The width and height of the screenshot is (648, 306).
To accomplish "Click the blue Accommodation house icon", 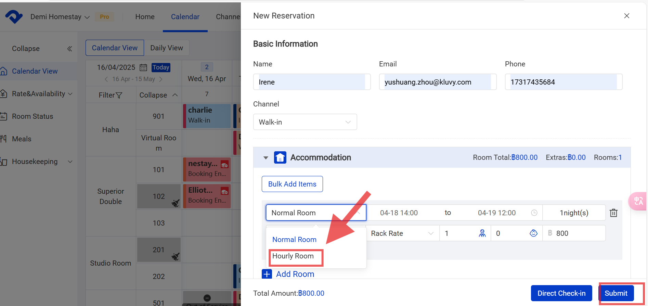I will point(280,157).
